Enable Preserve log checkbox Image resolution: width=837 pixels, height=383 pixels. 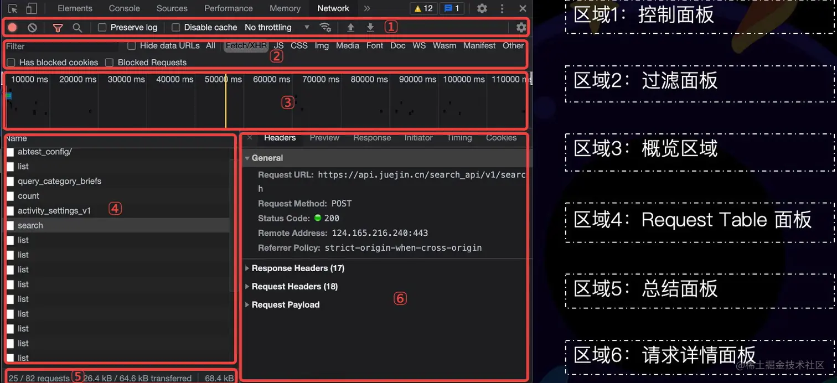point(102,27)
